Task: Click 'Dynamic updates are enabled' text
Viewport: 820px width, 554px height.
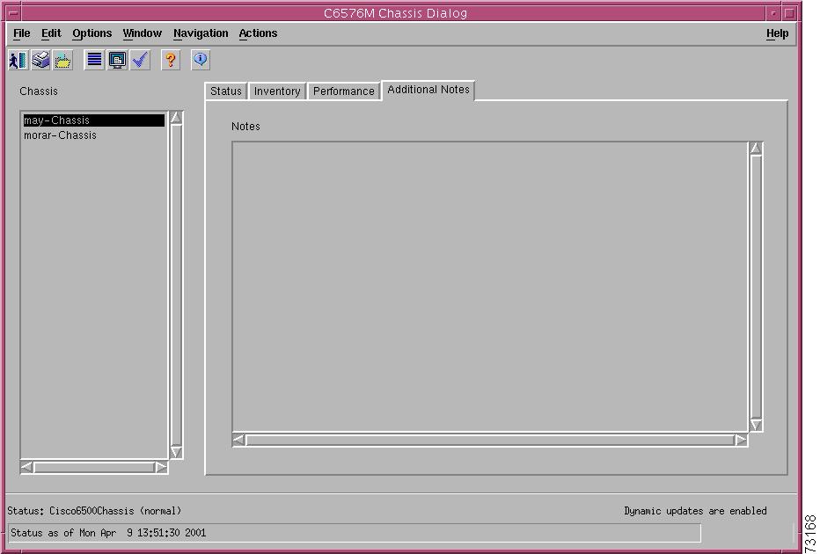Action: tap(696, 511)
